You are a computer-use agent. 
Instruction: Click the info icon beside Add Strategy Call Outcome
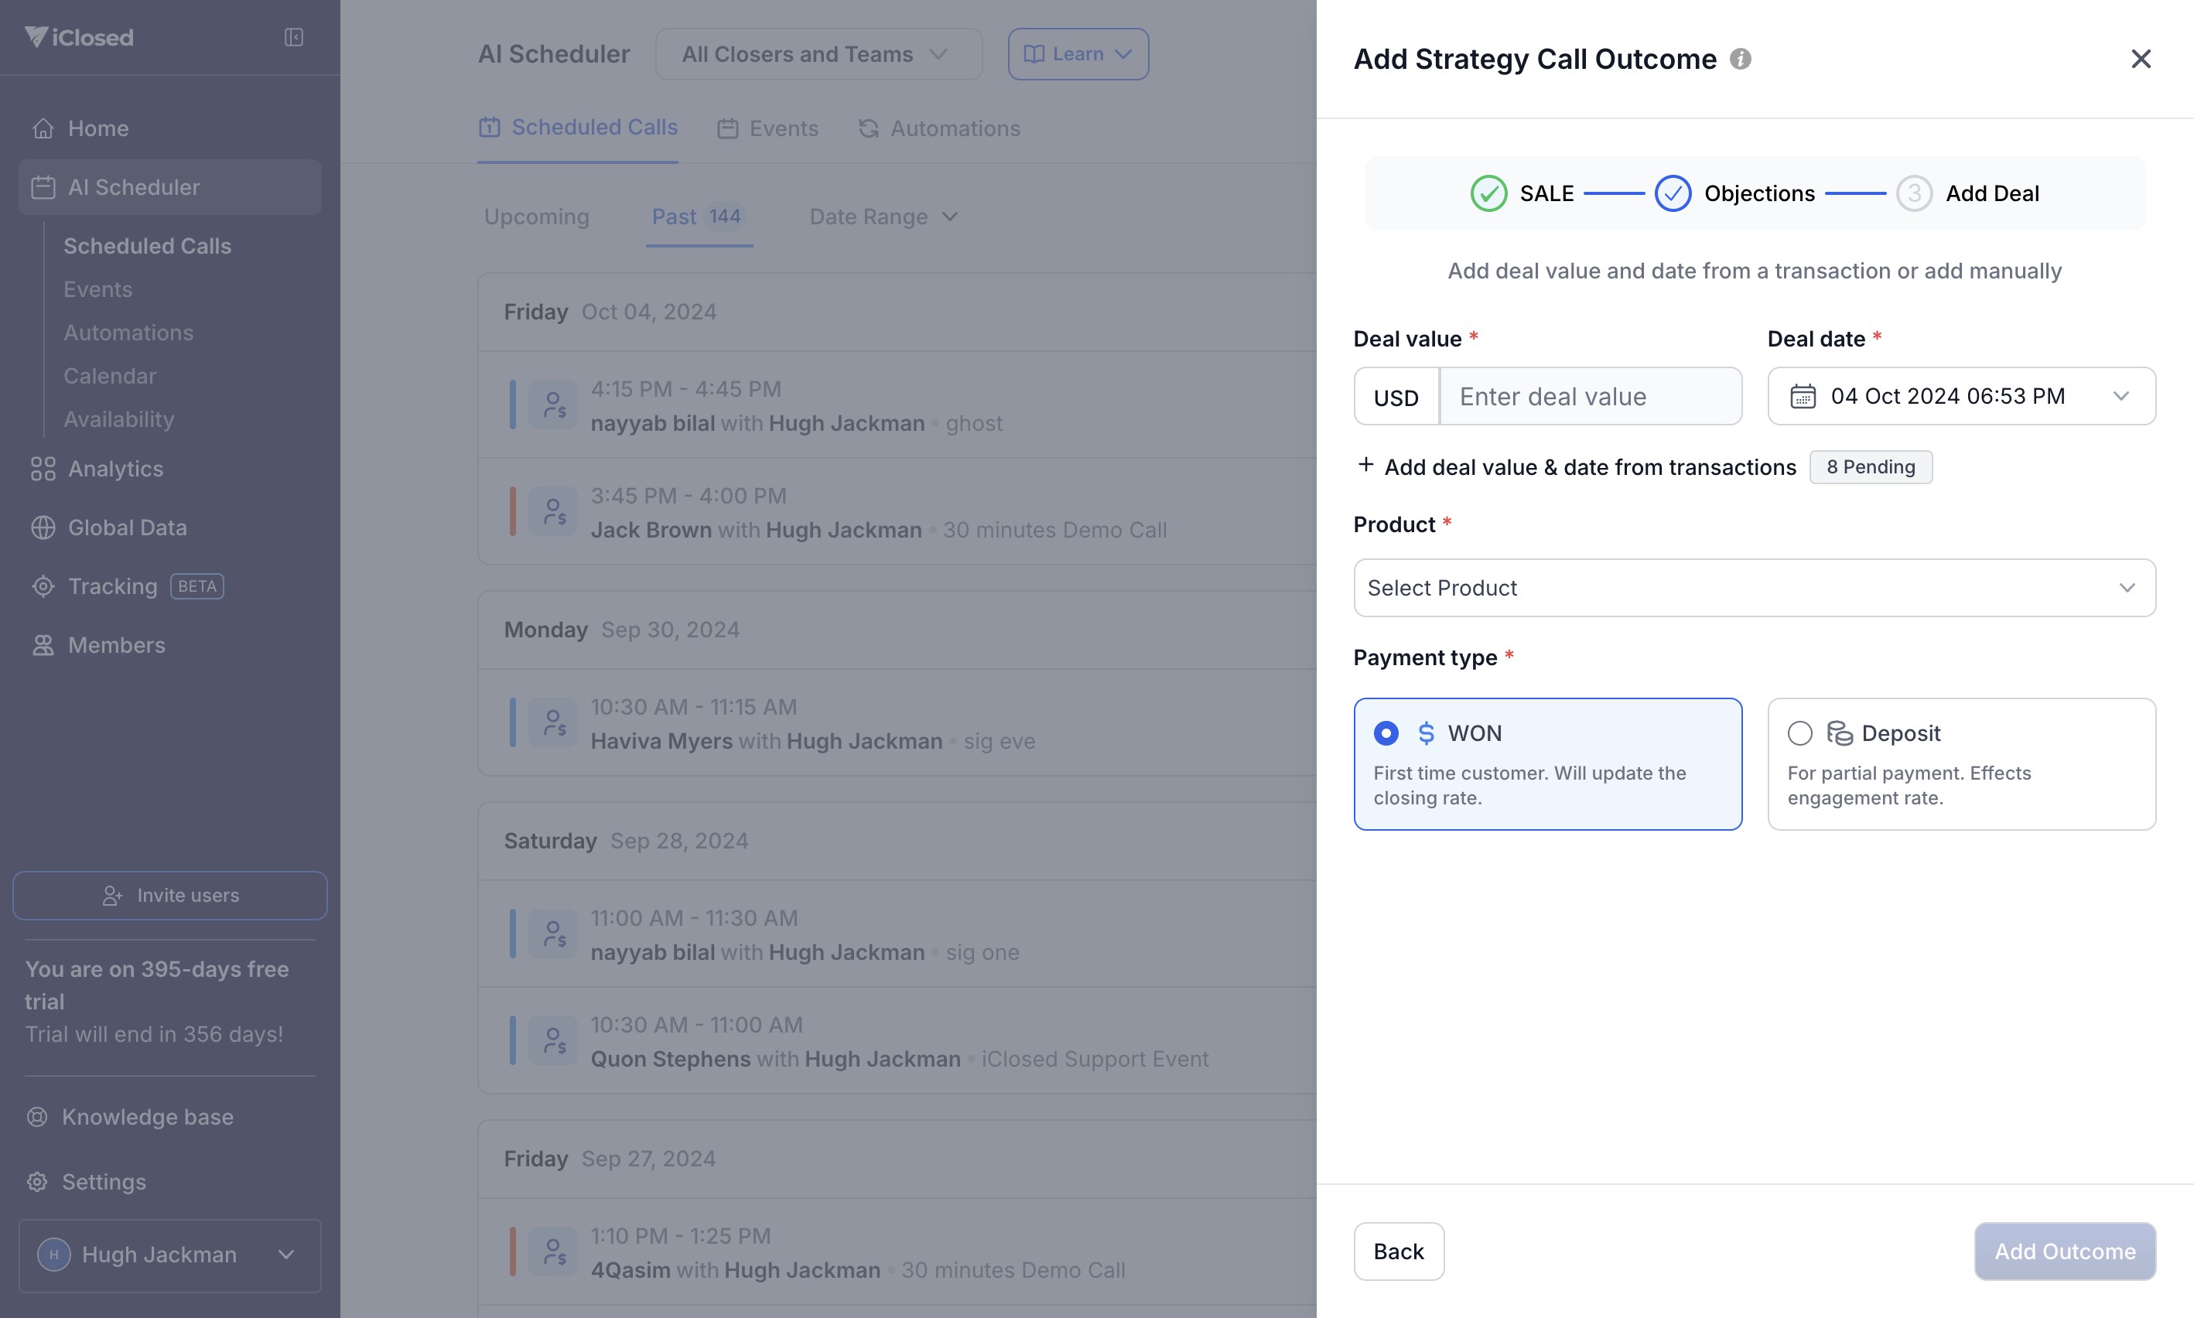[x=1740, y=59]
